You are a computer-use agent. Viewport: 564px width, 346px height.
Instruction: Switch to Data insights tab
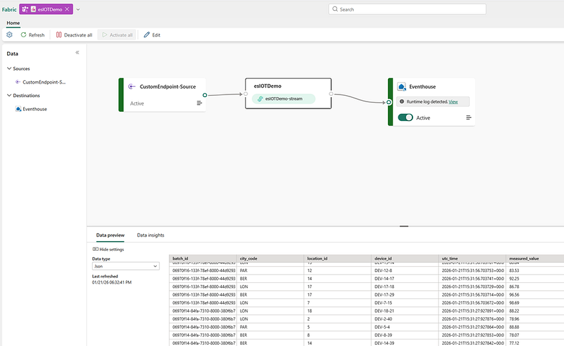151,235
